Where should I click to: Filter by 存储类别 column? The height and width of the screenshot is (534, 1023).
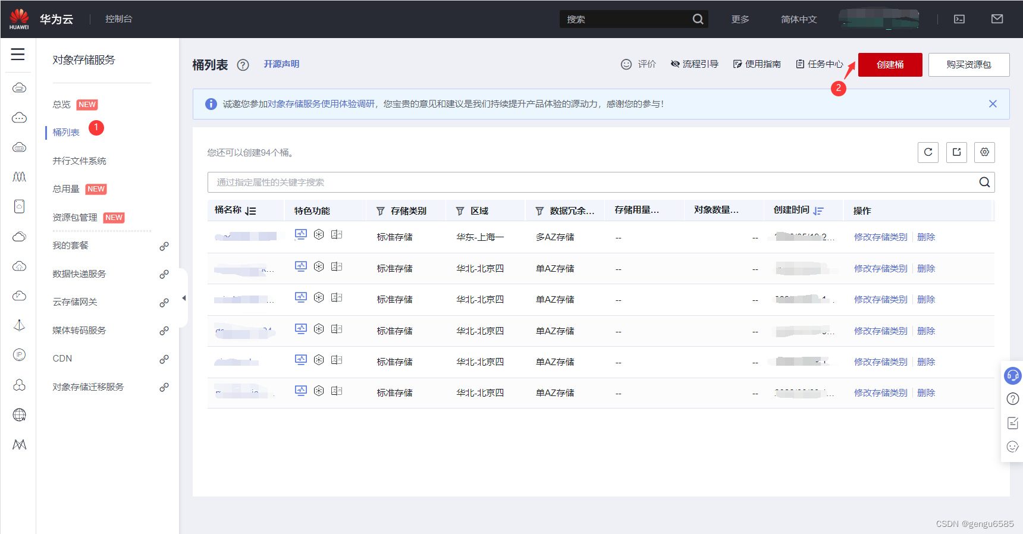(381, 211)
